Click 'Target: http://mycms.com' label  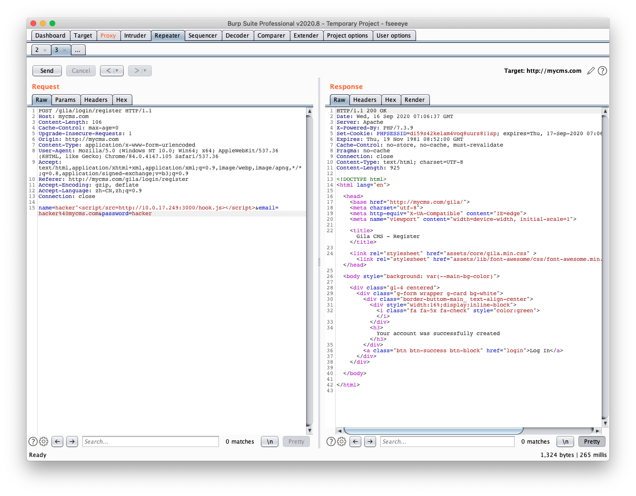point(543,71)
